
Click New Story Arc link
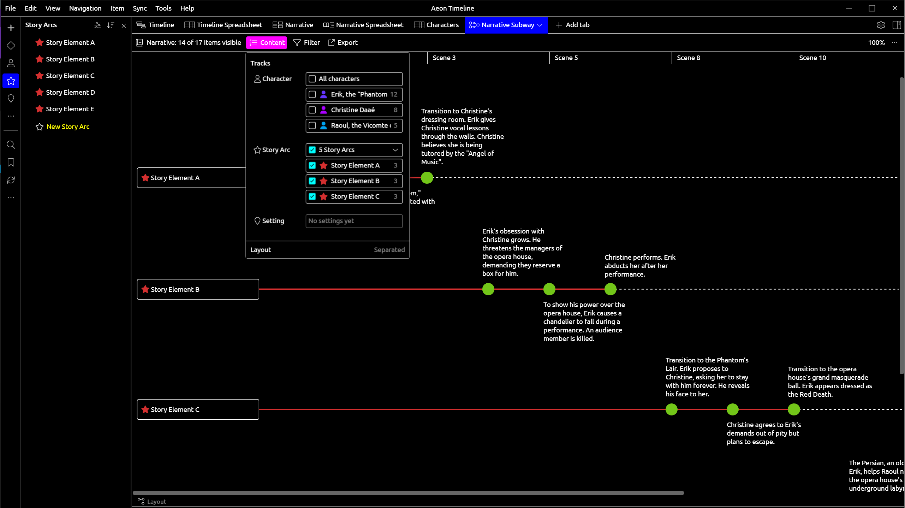click(68, 127)
